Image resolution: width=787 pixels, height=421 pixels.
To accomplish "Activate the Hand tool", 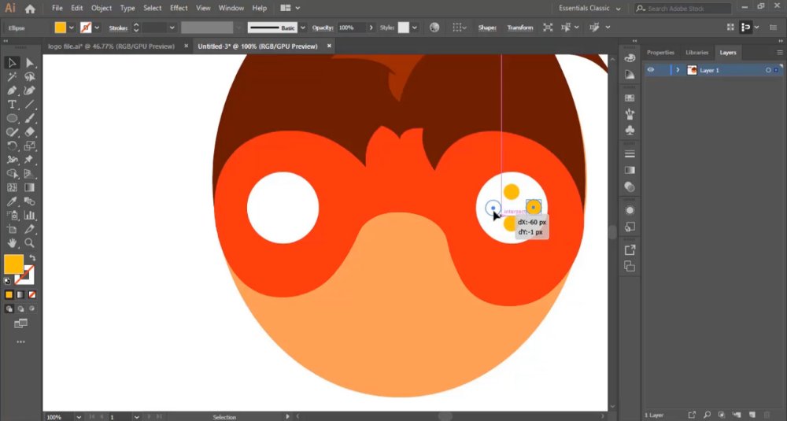I will pyautogui.click(x=12, y=243).
